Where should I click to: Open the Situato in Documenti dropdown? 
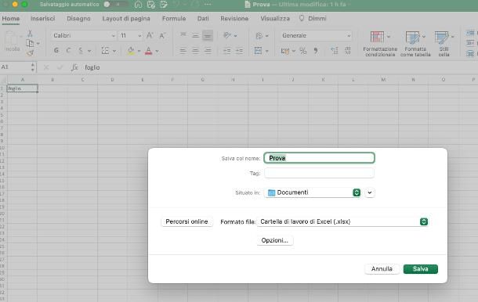click(313, 192)
